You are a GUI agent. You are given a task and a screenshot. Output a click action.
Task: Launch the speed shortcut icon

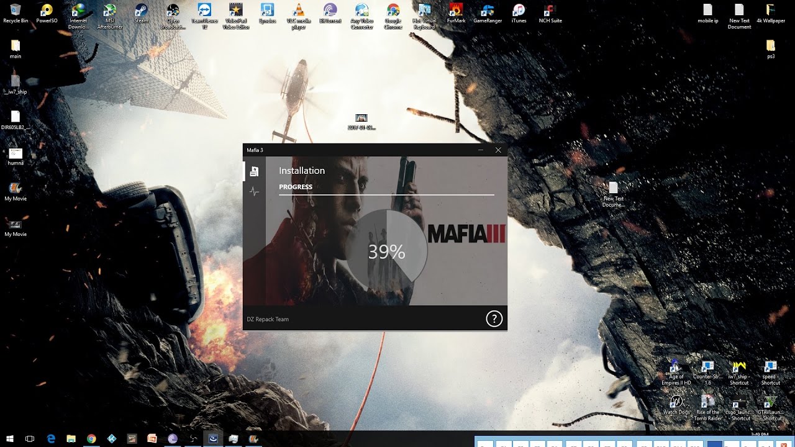click(x=771, y=373)
